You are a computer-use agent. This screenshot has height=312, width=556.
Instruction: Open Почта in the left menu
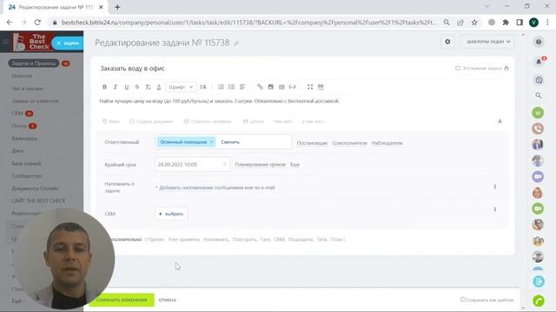19,126
